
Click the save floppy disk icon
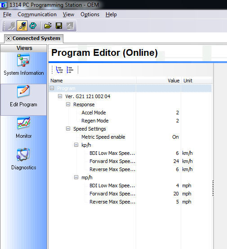[x=59, y=26]
